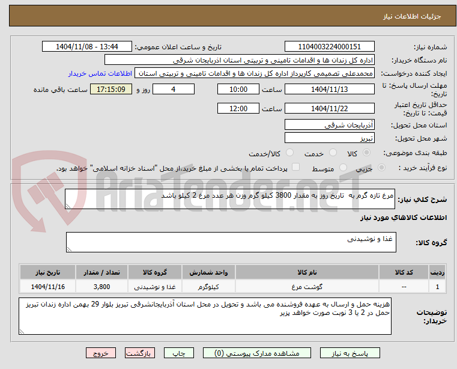
Task: Click the چاپ print button
Action: [x=179, y=353]
